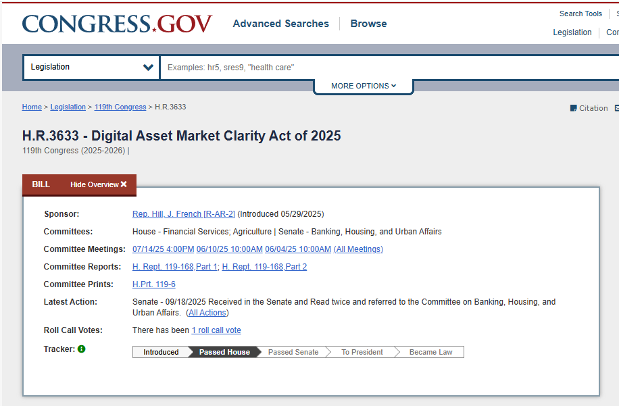Screen dimensions: 619x406
Task: Click the Congress.gov logo
Action: tap(117, 24)
